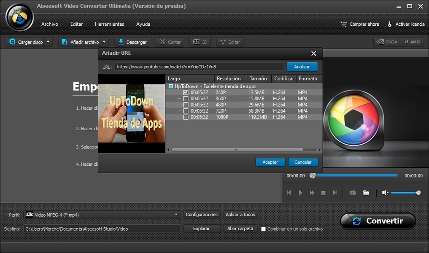Click the Comprar ahora cart link
This screenshot has width=429, height=253.
click(360, 24)
